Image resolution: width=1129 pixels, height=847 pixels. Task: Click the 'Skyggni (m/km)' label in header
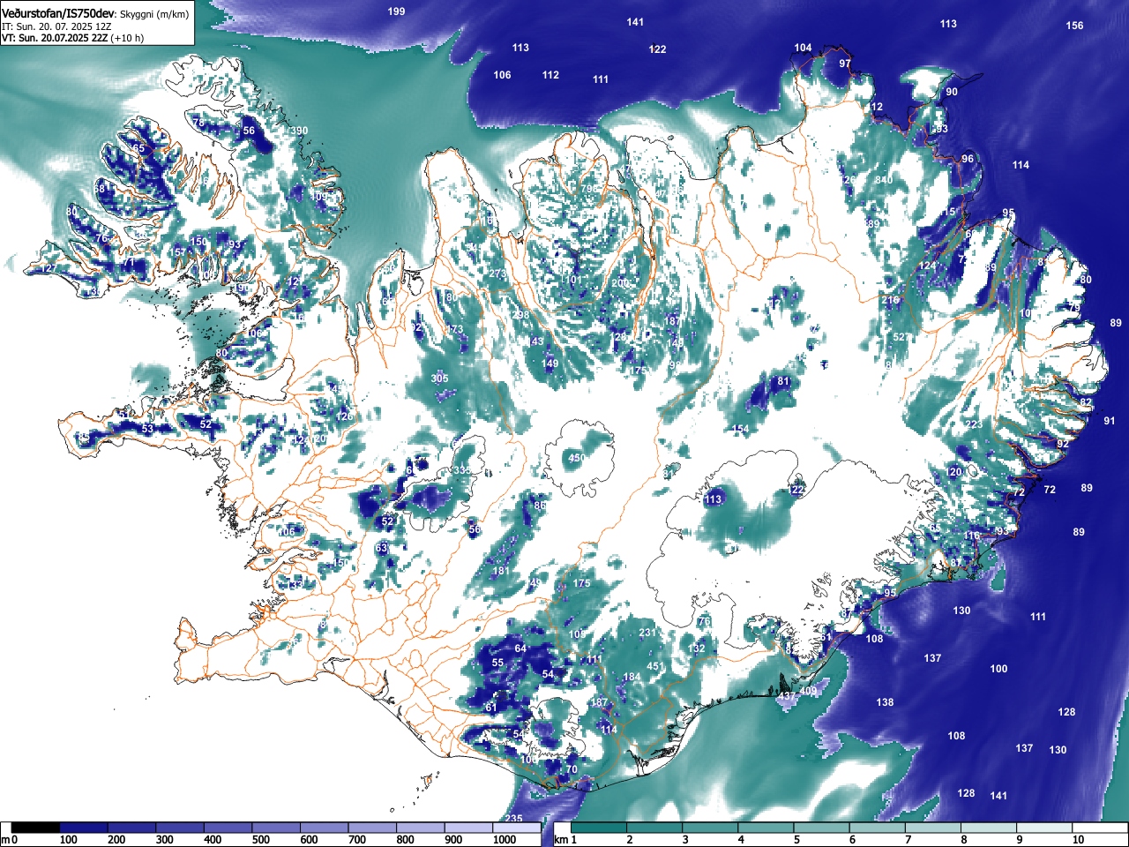tap(153, 15)
